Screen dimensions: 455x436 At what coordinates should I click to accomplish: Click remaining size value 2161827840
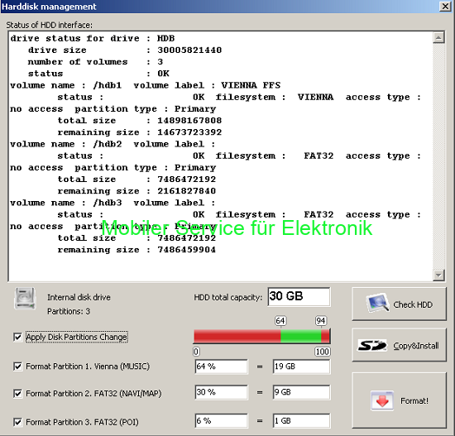click(x=187, y=191)
